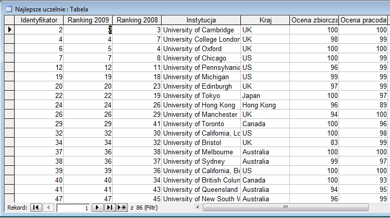Image resolution: width=390 pixels, height=218 pixels.
Task: Click the University of Michigan cell
Action: (x=201, y=77)
